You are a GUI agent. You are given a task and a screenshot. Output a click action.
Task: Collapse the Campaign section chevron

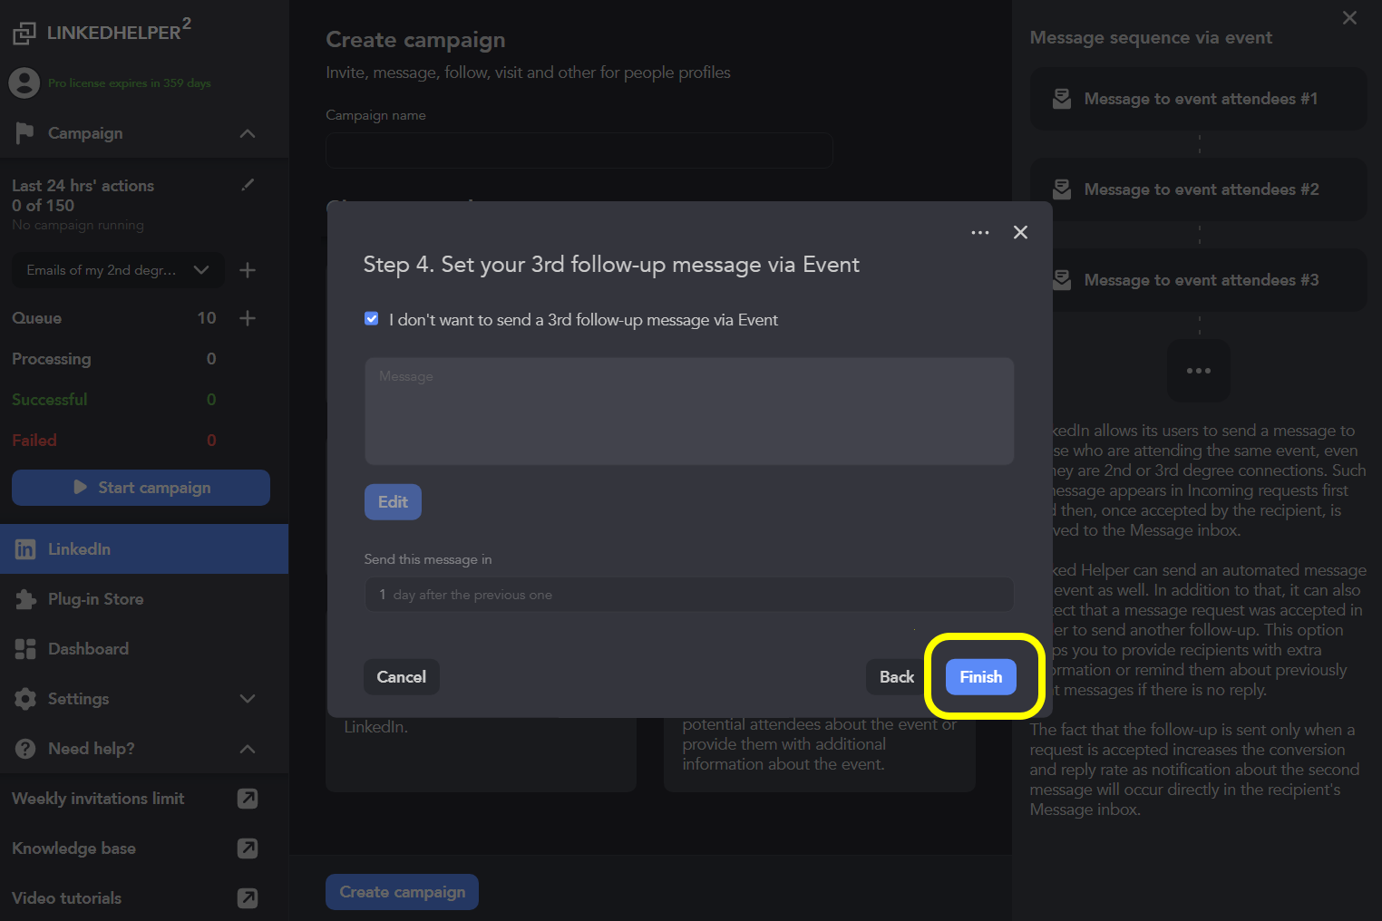click(248, 133)
